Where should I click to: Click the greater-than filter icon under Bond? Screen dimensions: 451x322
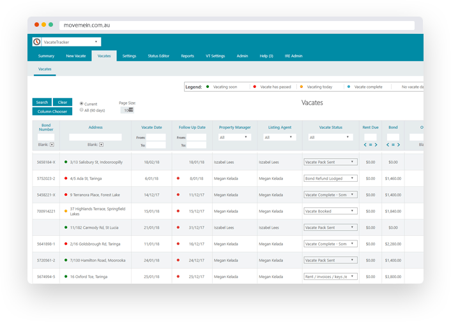398,145
